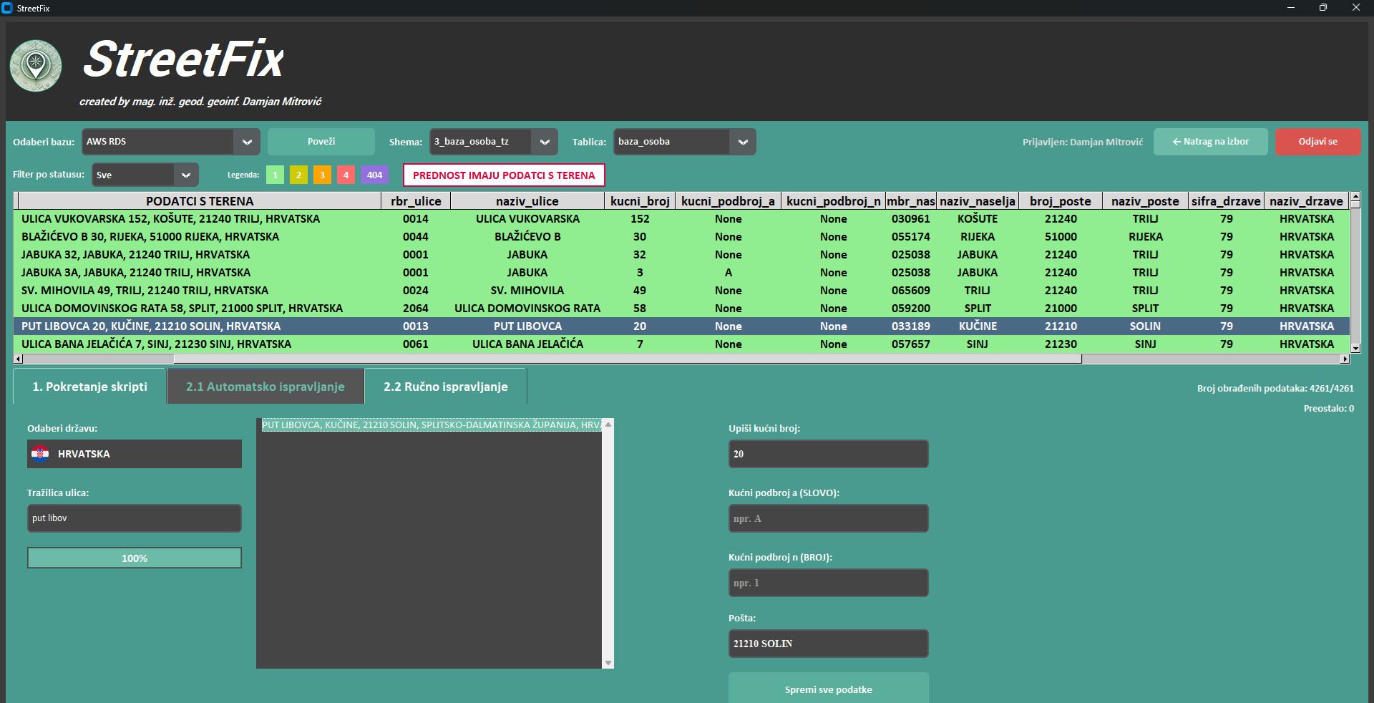This screenshot has height=703, width=1374.
Task: Select row ULICA DOMOVINSKOG RATA 58, SPLIT
Action: click(681, 309)
